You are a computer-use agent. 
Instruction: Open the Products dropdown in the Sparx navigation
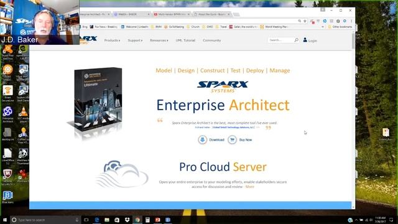pyautogui.click(x=112, y=40)
